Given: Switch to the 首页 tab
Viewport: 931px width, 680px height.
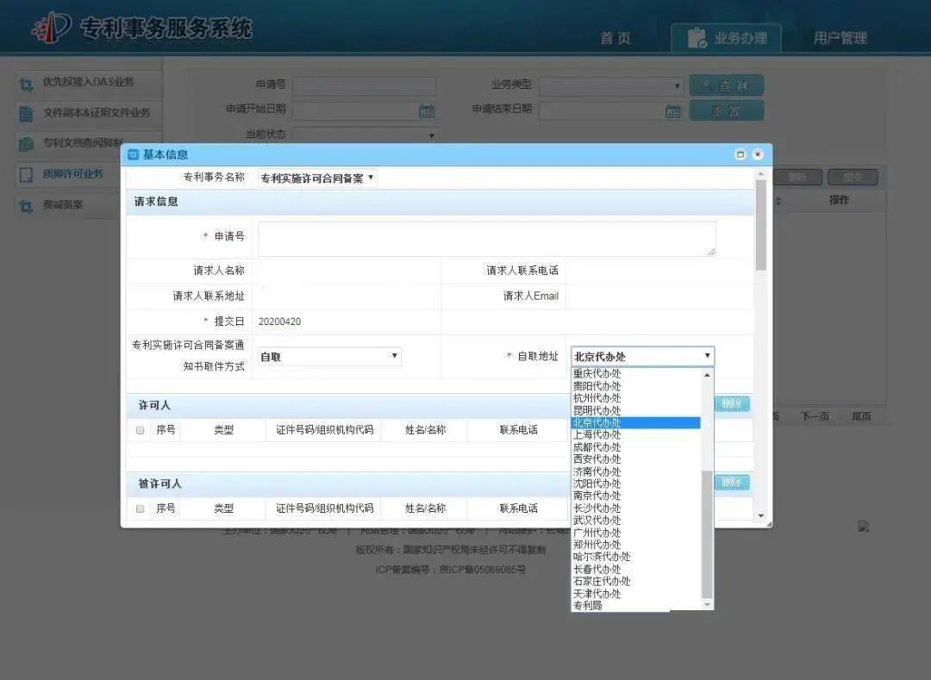Looking at the screenshot, I should pos(617,37).
